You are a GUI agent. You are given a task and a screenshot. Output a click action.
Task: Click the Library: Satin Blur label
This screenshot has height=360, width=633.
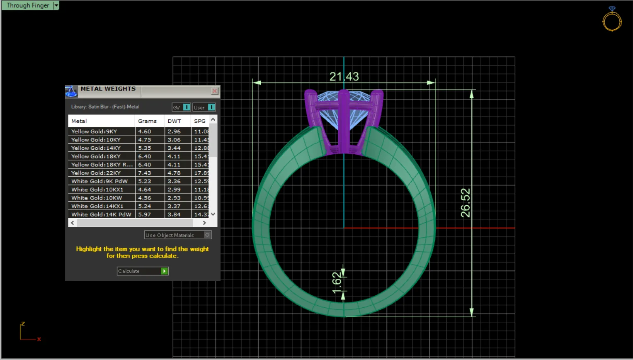(105, 107)
